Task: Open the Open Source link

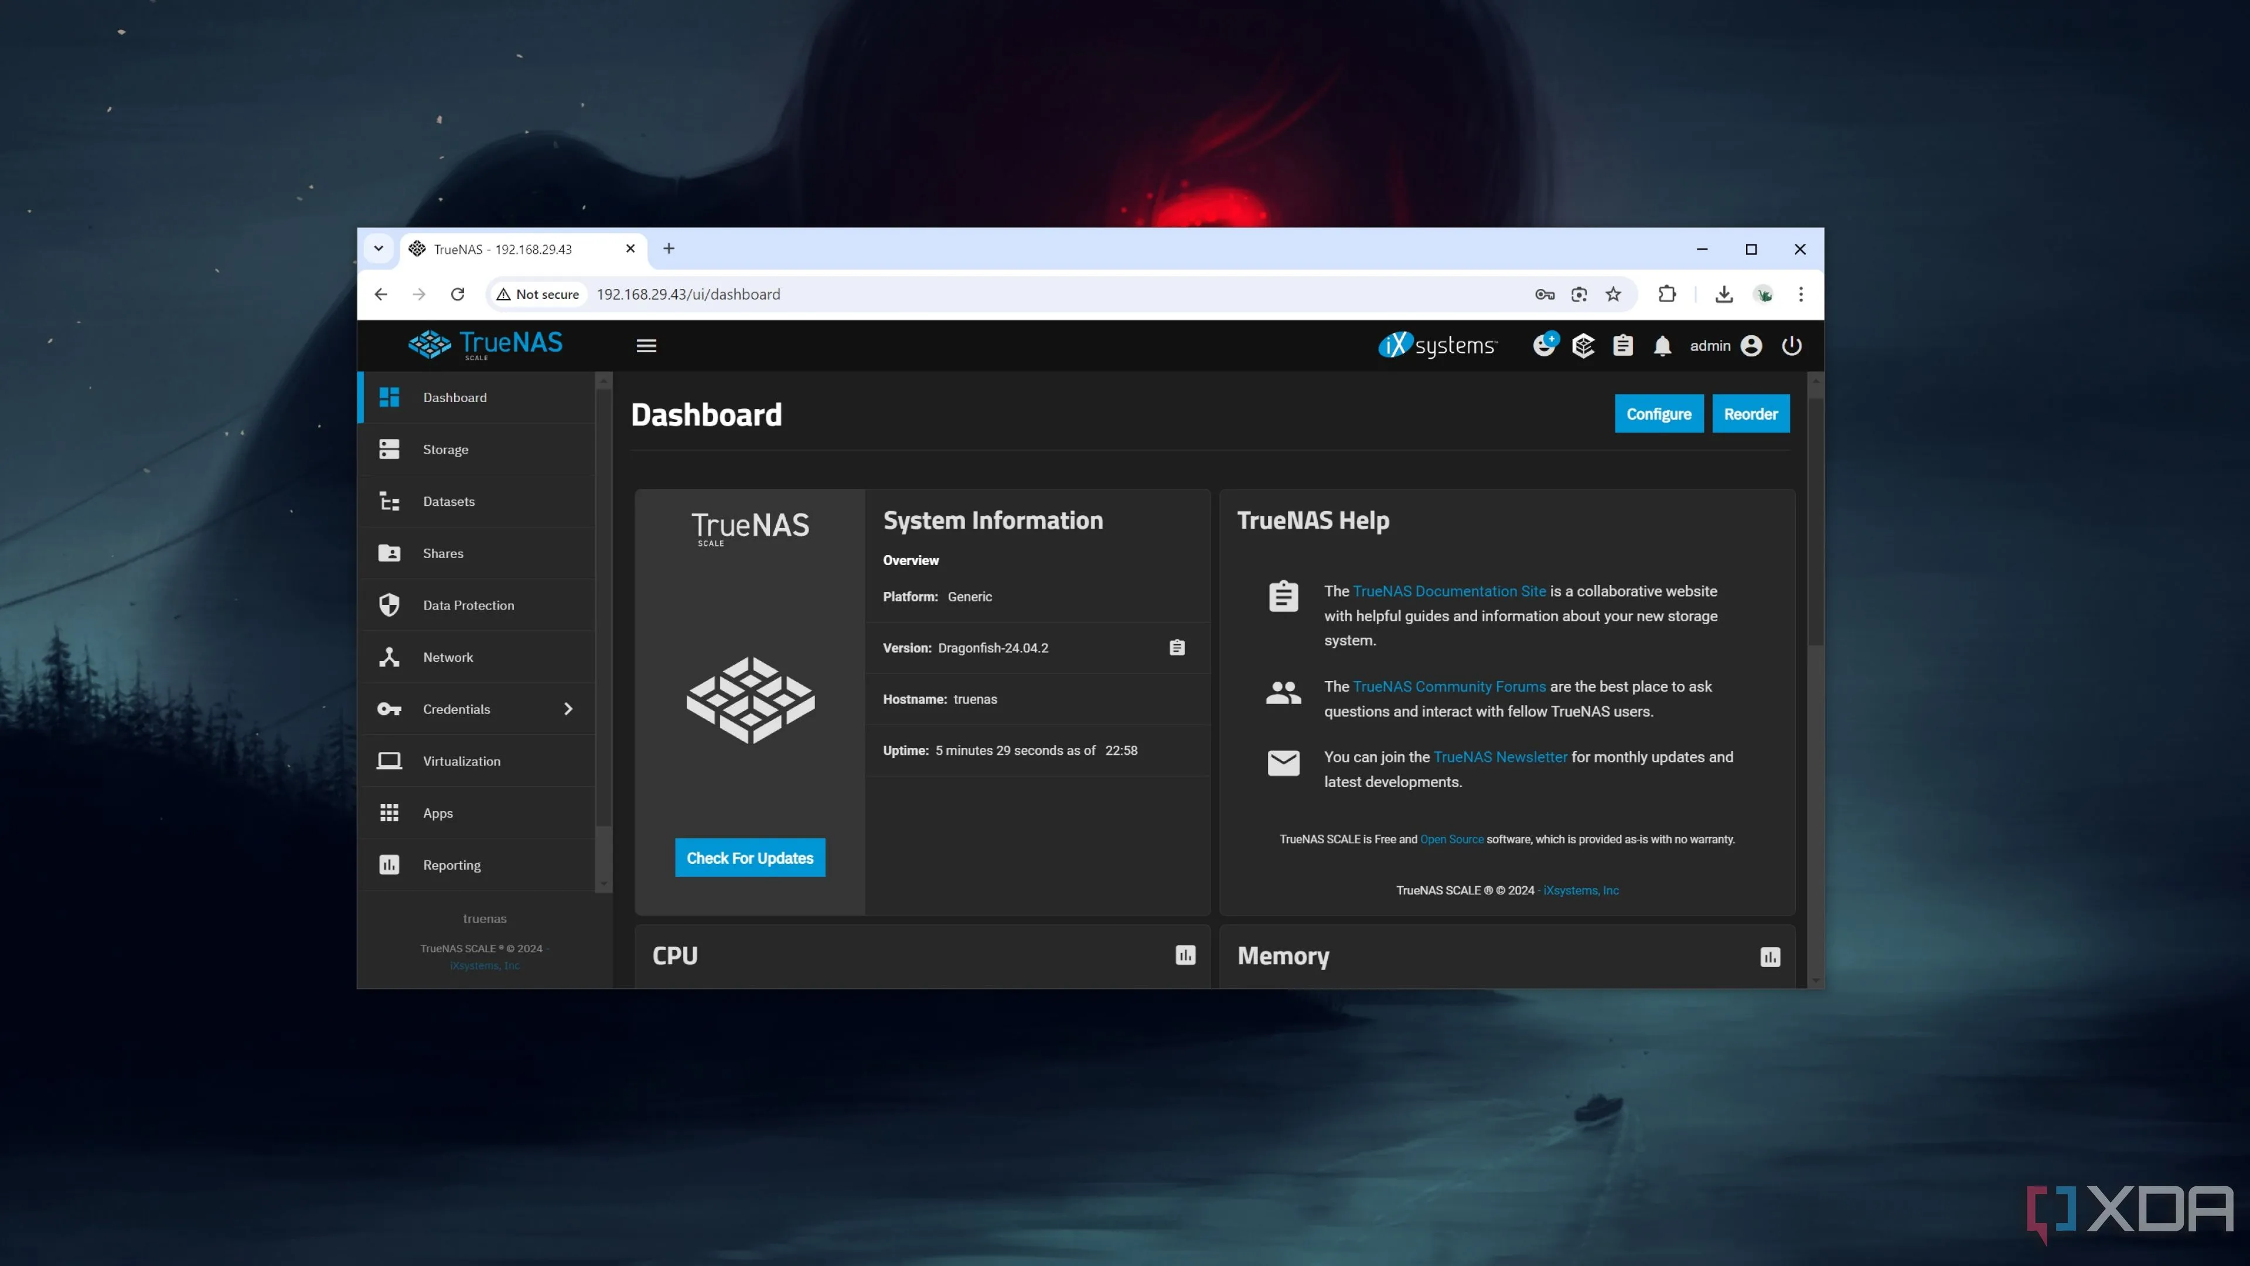Action: pyautogui.click(x=1452, y=840)
